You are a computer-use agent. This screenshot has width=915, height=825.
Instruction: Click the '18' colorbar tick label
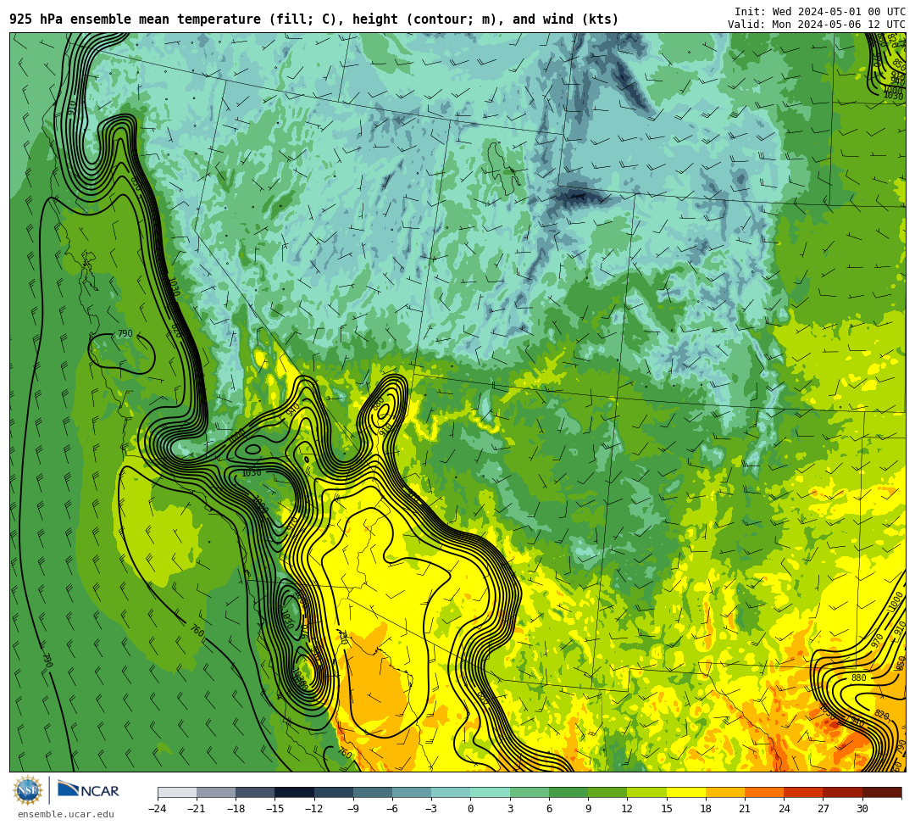[706, 809]
